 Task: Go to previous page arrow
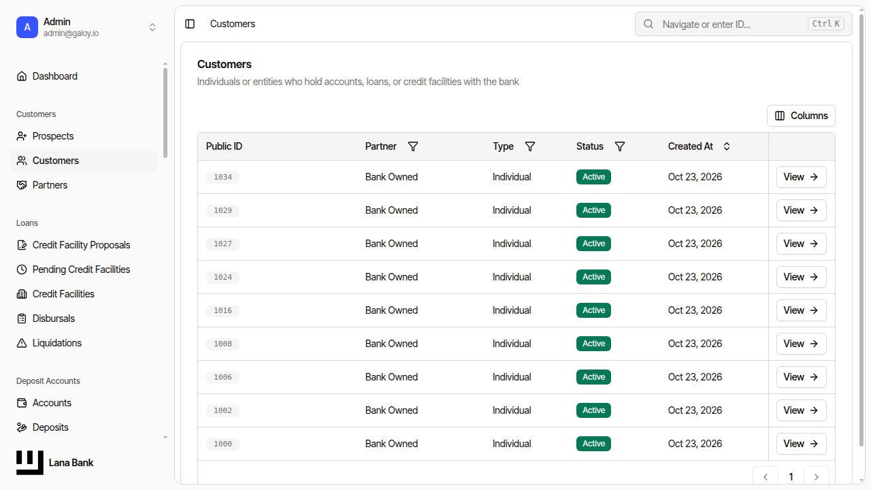(766, 477)
